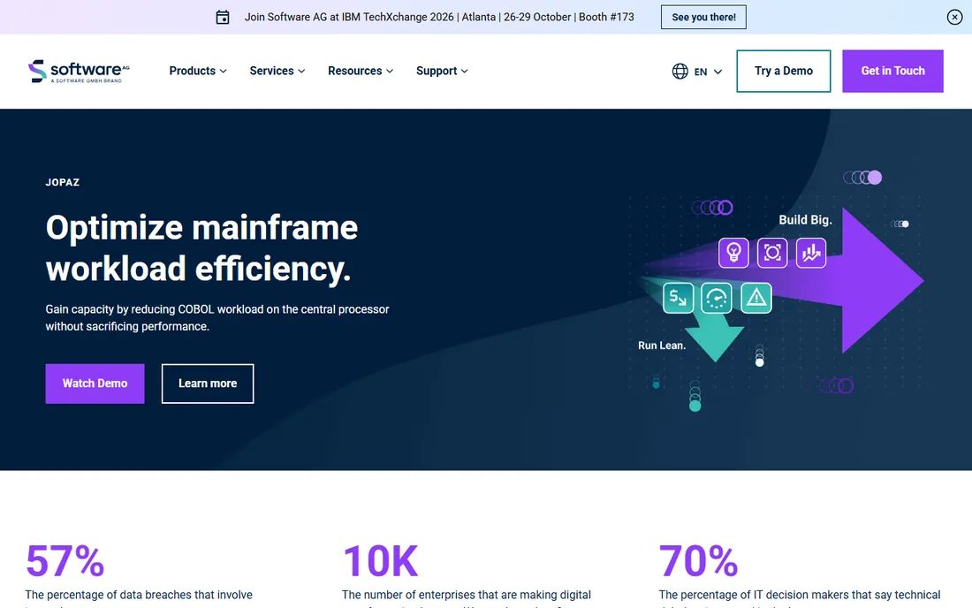Open the Products menu
Image resolution: width=972 pixels, height=608 pixels.
[x=198, y=71]
